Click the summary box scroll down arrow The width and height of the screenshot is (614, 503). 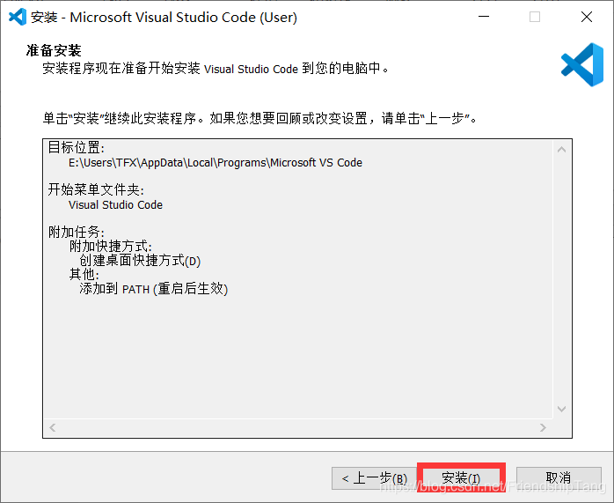(x=561, y=409)
